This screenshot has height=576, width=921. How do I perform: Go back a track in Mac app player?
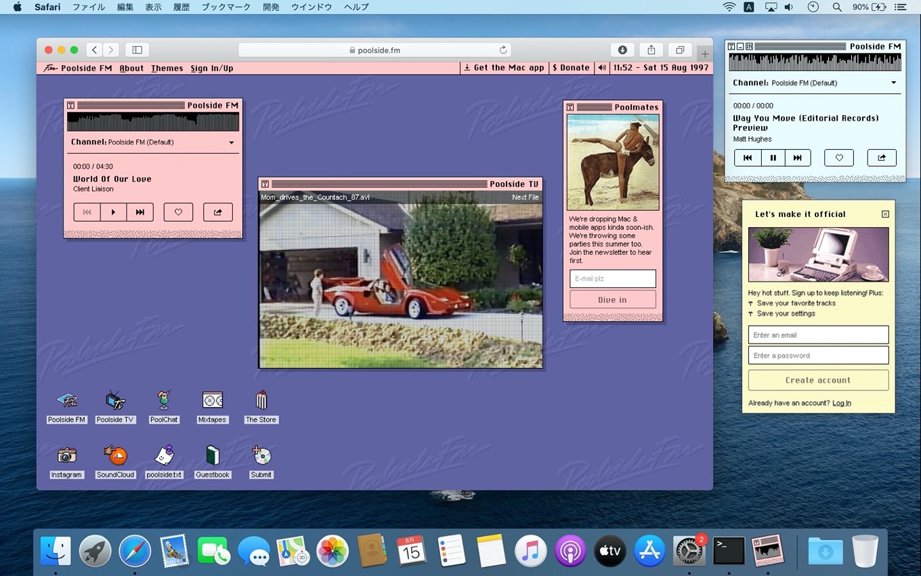[x=748, y=157]
